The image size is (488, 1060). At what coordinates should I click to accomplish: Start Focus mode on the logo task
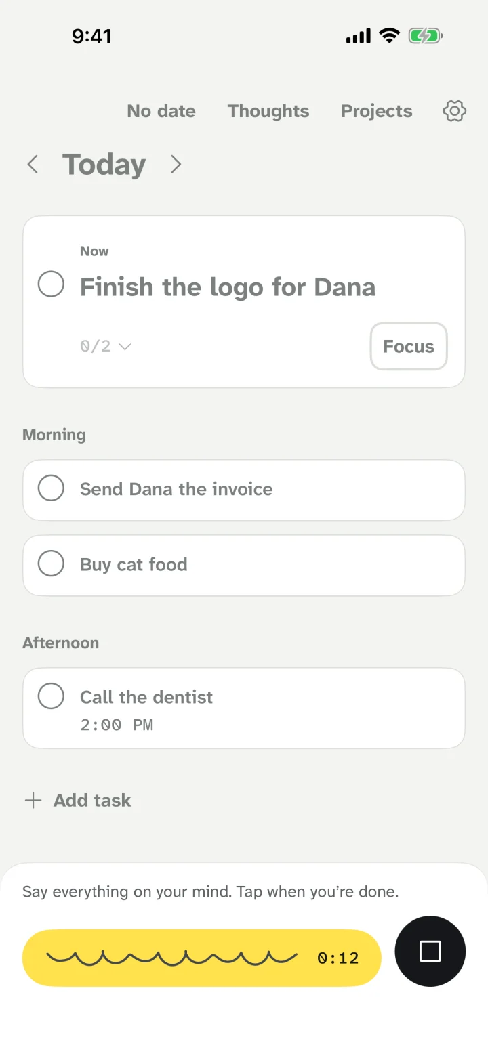coord(409,346)
